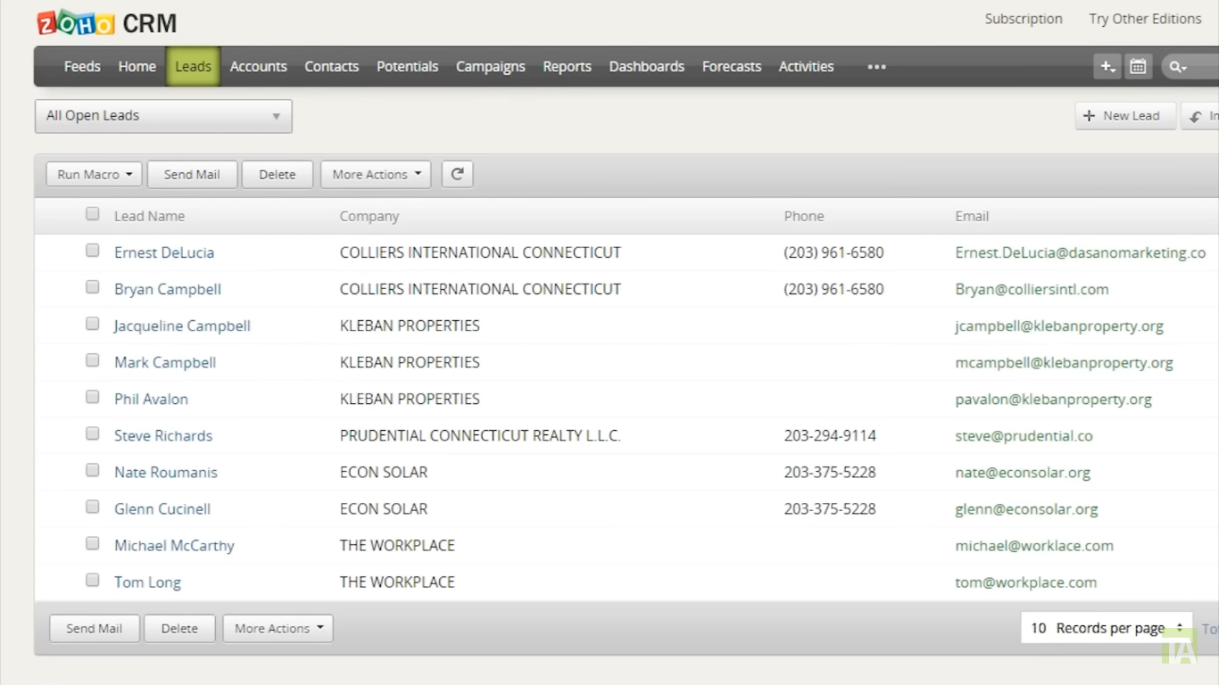Click phone number 203-294-9114
The image size is (1219, 685).
tap(830, 435)
